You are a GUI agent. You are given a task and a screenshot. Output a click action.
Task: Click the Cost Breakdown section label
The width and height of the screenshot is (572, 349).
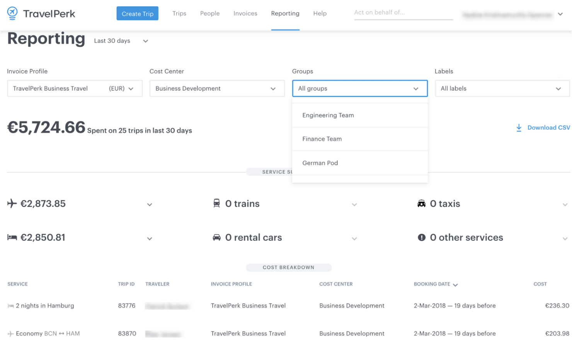(289, 268)
